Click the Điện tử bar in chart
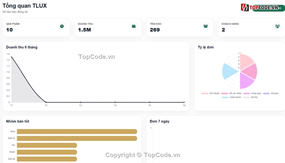This screenshot has width=285, height=163. [x=77, y=138]
